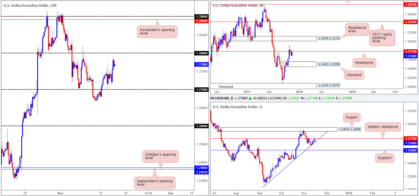Select the Dec label on 240 chart time axis
Image resolution: width=419 pixels, height=196 pixels.
click(171, 193)
